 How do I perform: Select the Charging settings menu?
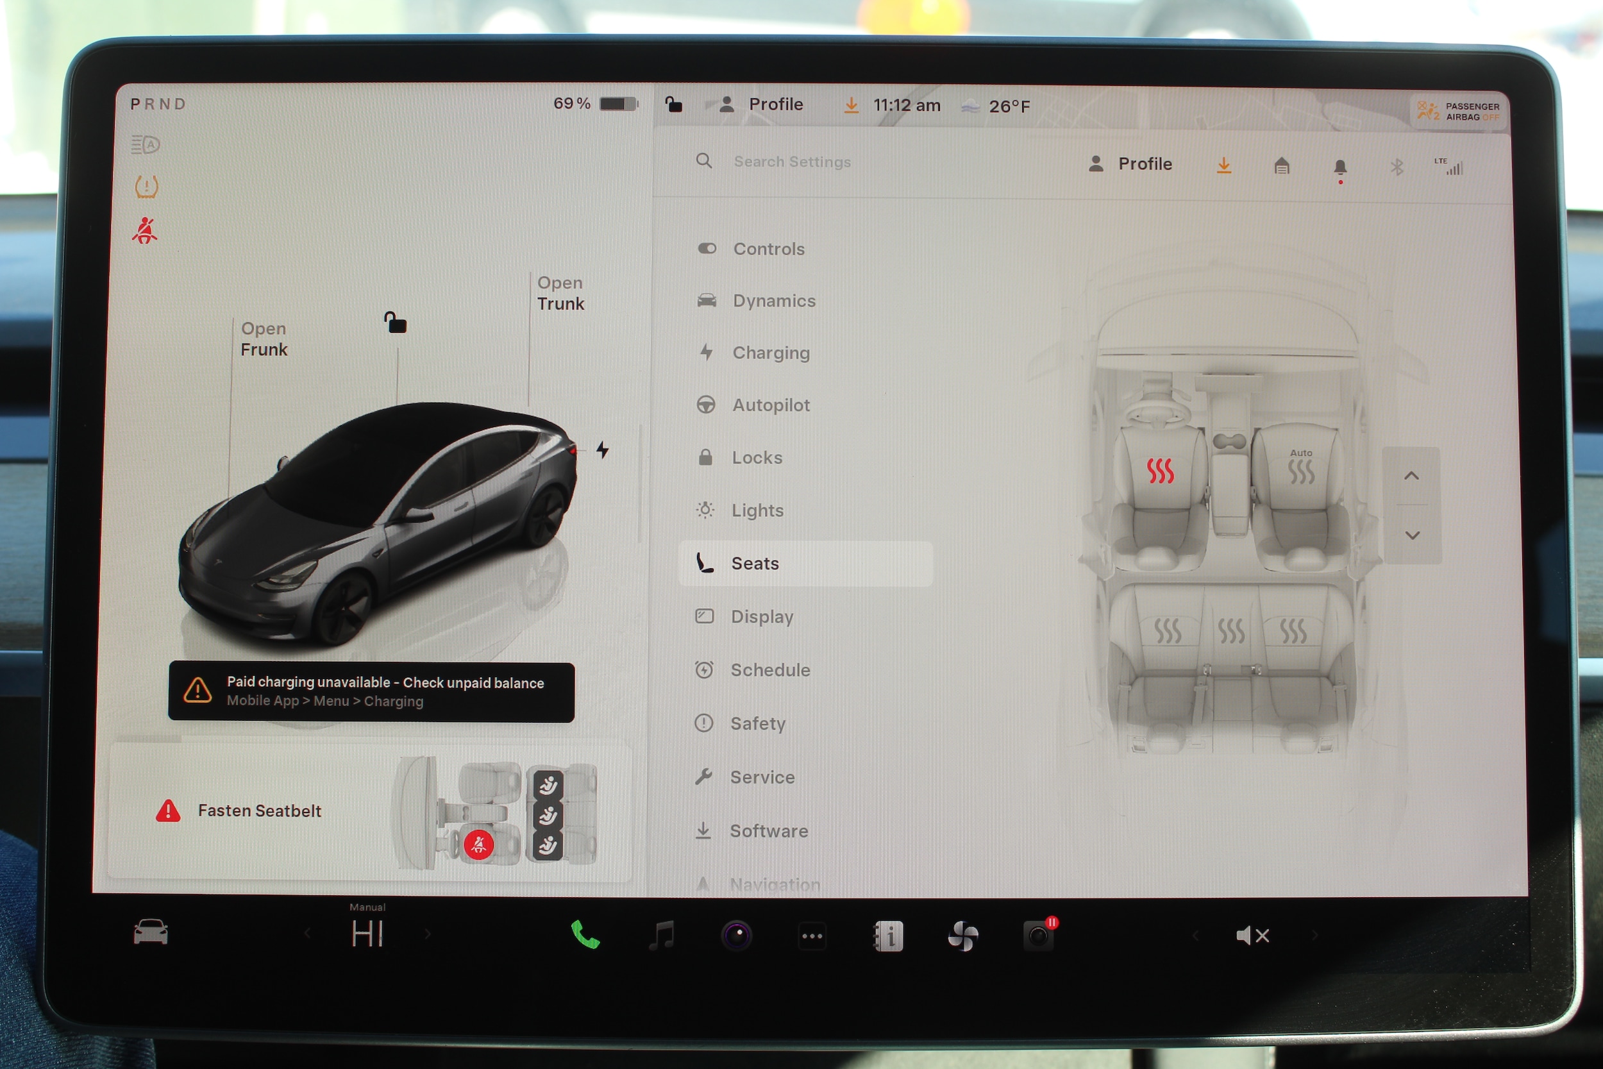pos(770,353)
